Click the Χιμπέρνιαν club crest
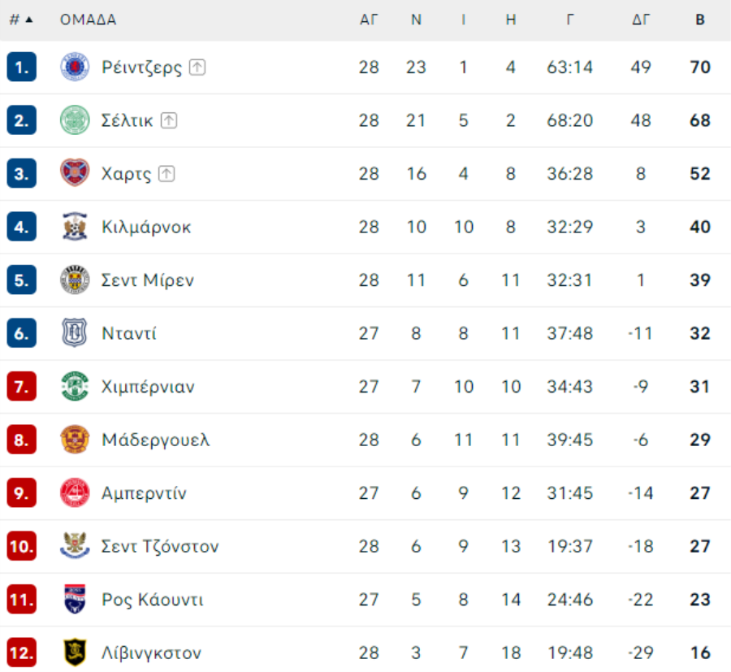Viewport: 731px width, 672px height. point(75,387)
